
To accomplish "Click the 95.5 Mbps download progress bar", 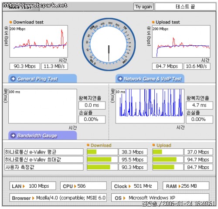I will [x=102, y=159].
